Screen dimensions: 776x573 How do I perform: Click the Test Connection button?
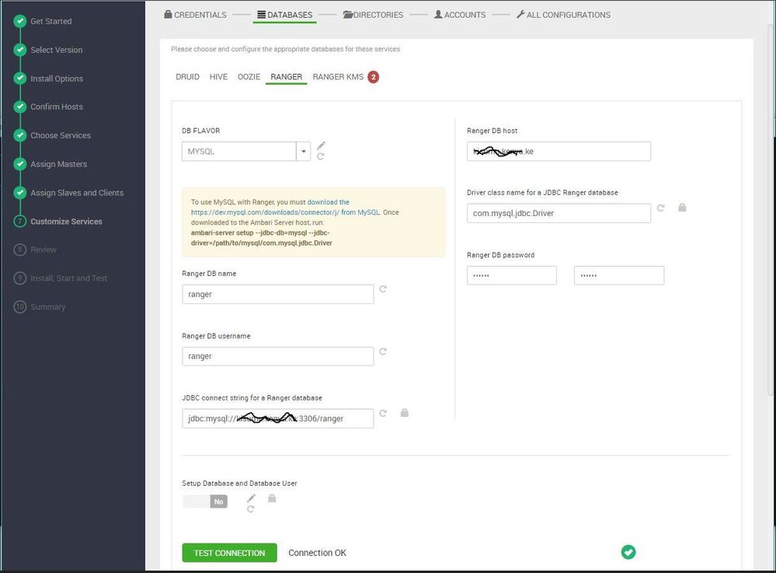(230, 553)
